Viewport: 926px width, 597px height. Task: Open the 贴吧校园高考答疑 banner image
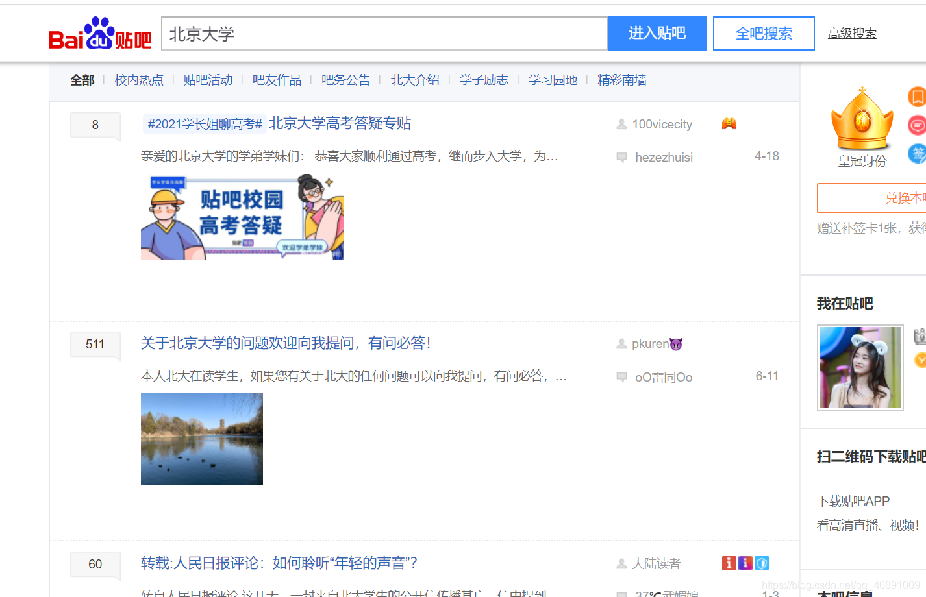[x=242, y=217]
